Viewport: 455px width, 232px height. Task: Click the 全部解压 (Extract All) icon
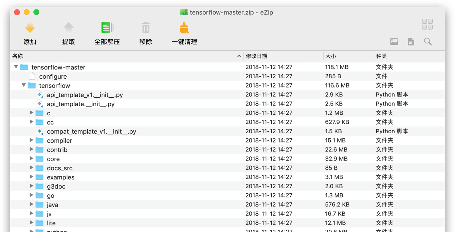[x=107, y=28]
